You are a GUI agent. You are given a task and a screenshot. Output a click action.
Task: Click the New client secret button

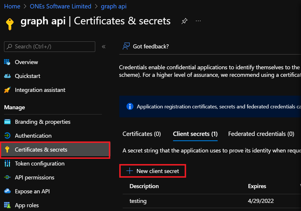tap(153, 171)
